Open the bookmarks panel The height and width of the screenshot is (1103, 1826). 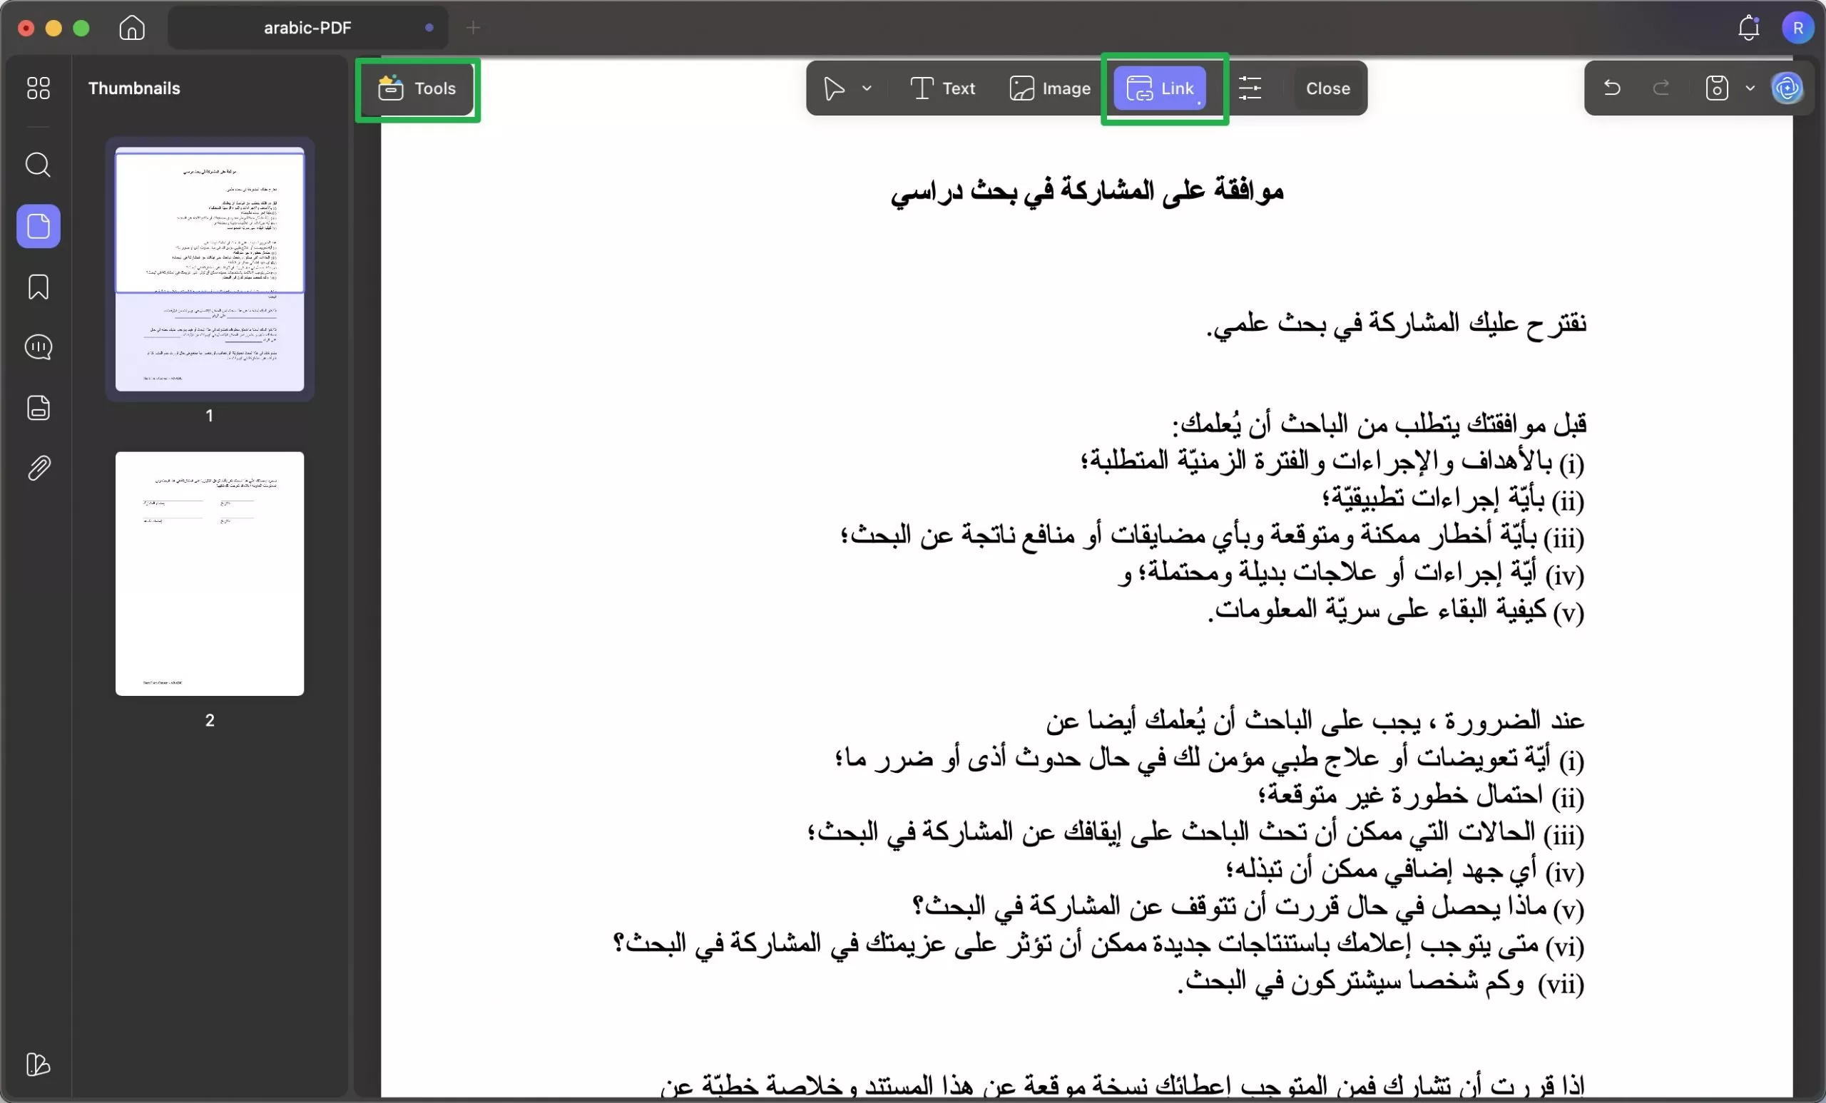[x=38, y=287]
